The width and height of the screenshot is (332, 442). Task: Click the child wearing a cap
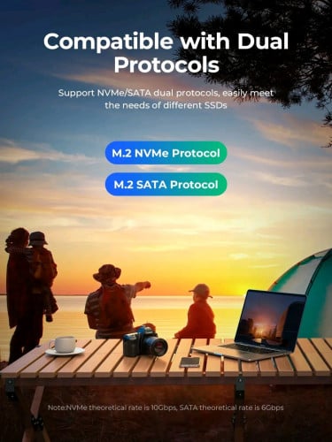pyautogui.click(x=197, y=312)
